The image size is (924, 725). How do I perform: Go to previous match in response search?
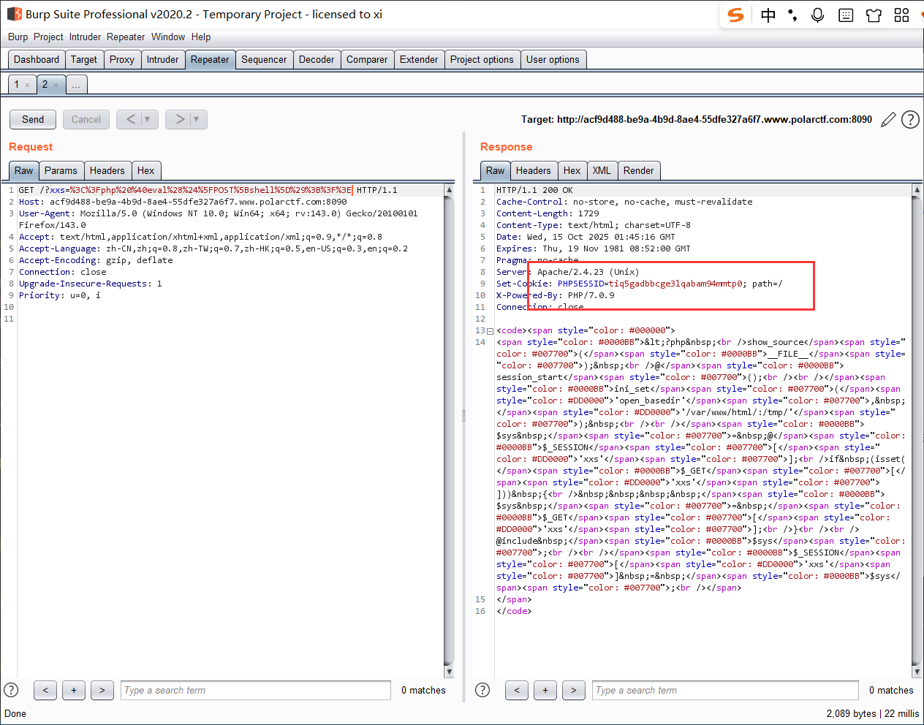[x=517, y=690]
